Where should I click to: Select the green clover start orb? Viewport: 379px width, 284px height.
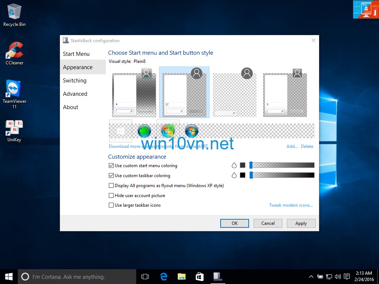coord(144,131)
